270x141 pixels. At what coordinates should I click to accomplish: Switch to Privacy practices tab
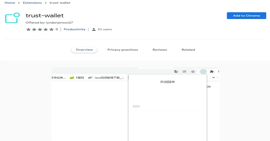coord(123,50)
